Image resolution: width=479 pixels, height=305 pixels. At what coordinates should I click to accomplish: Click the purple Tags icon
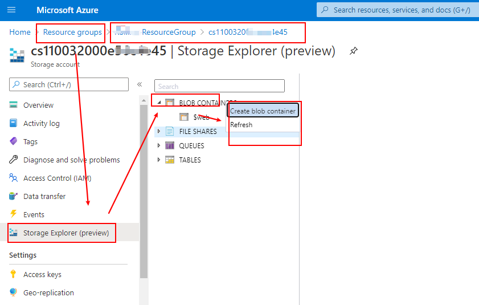point(14,141)
